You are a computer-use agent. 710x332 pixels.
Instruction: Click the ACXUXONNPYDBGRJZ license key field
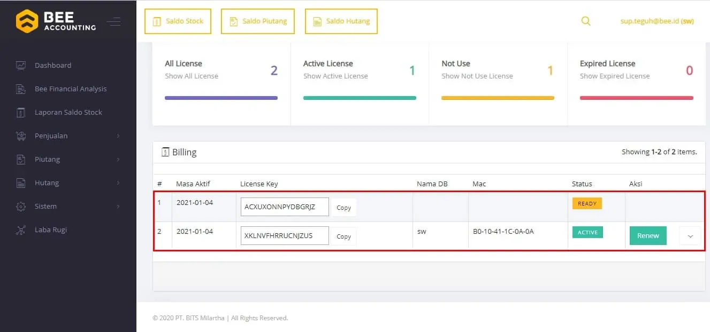click(x=285, y=207)
